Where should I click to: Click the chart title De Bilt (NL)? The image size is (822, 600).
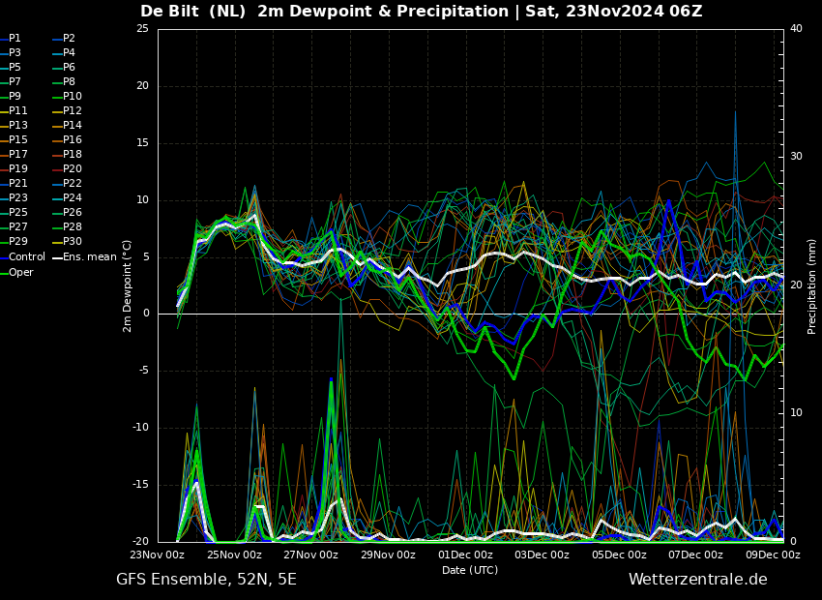(192, 11)
